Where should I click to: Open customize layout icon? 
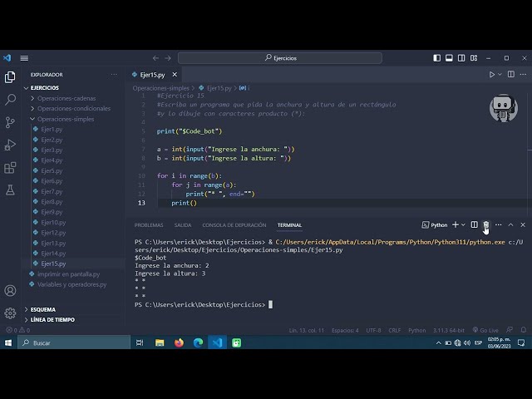(474, 58)
